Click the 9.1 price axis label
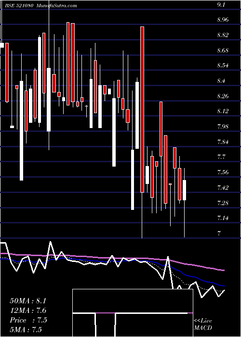This screenshot has height=337, width=241. pos(221,5)
